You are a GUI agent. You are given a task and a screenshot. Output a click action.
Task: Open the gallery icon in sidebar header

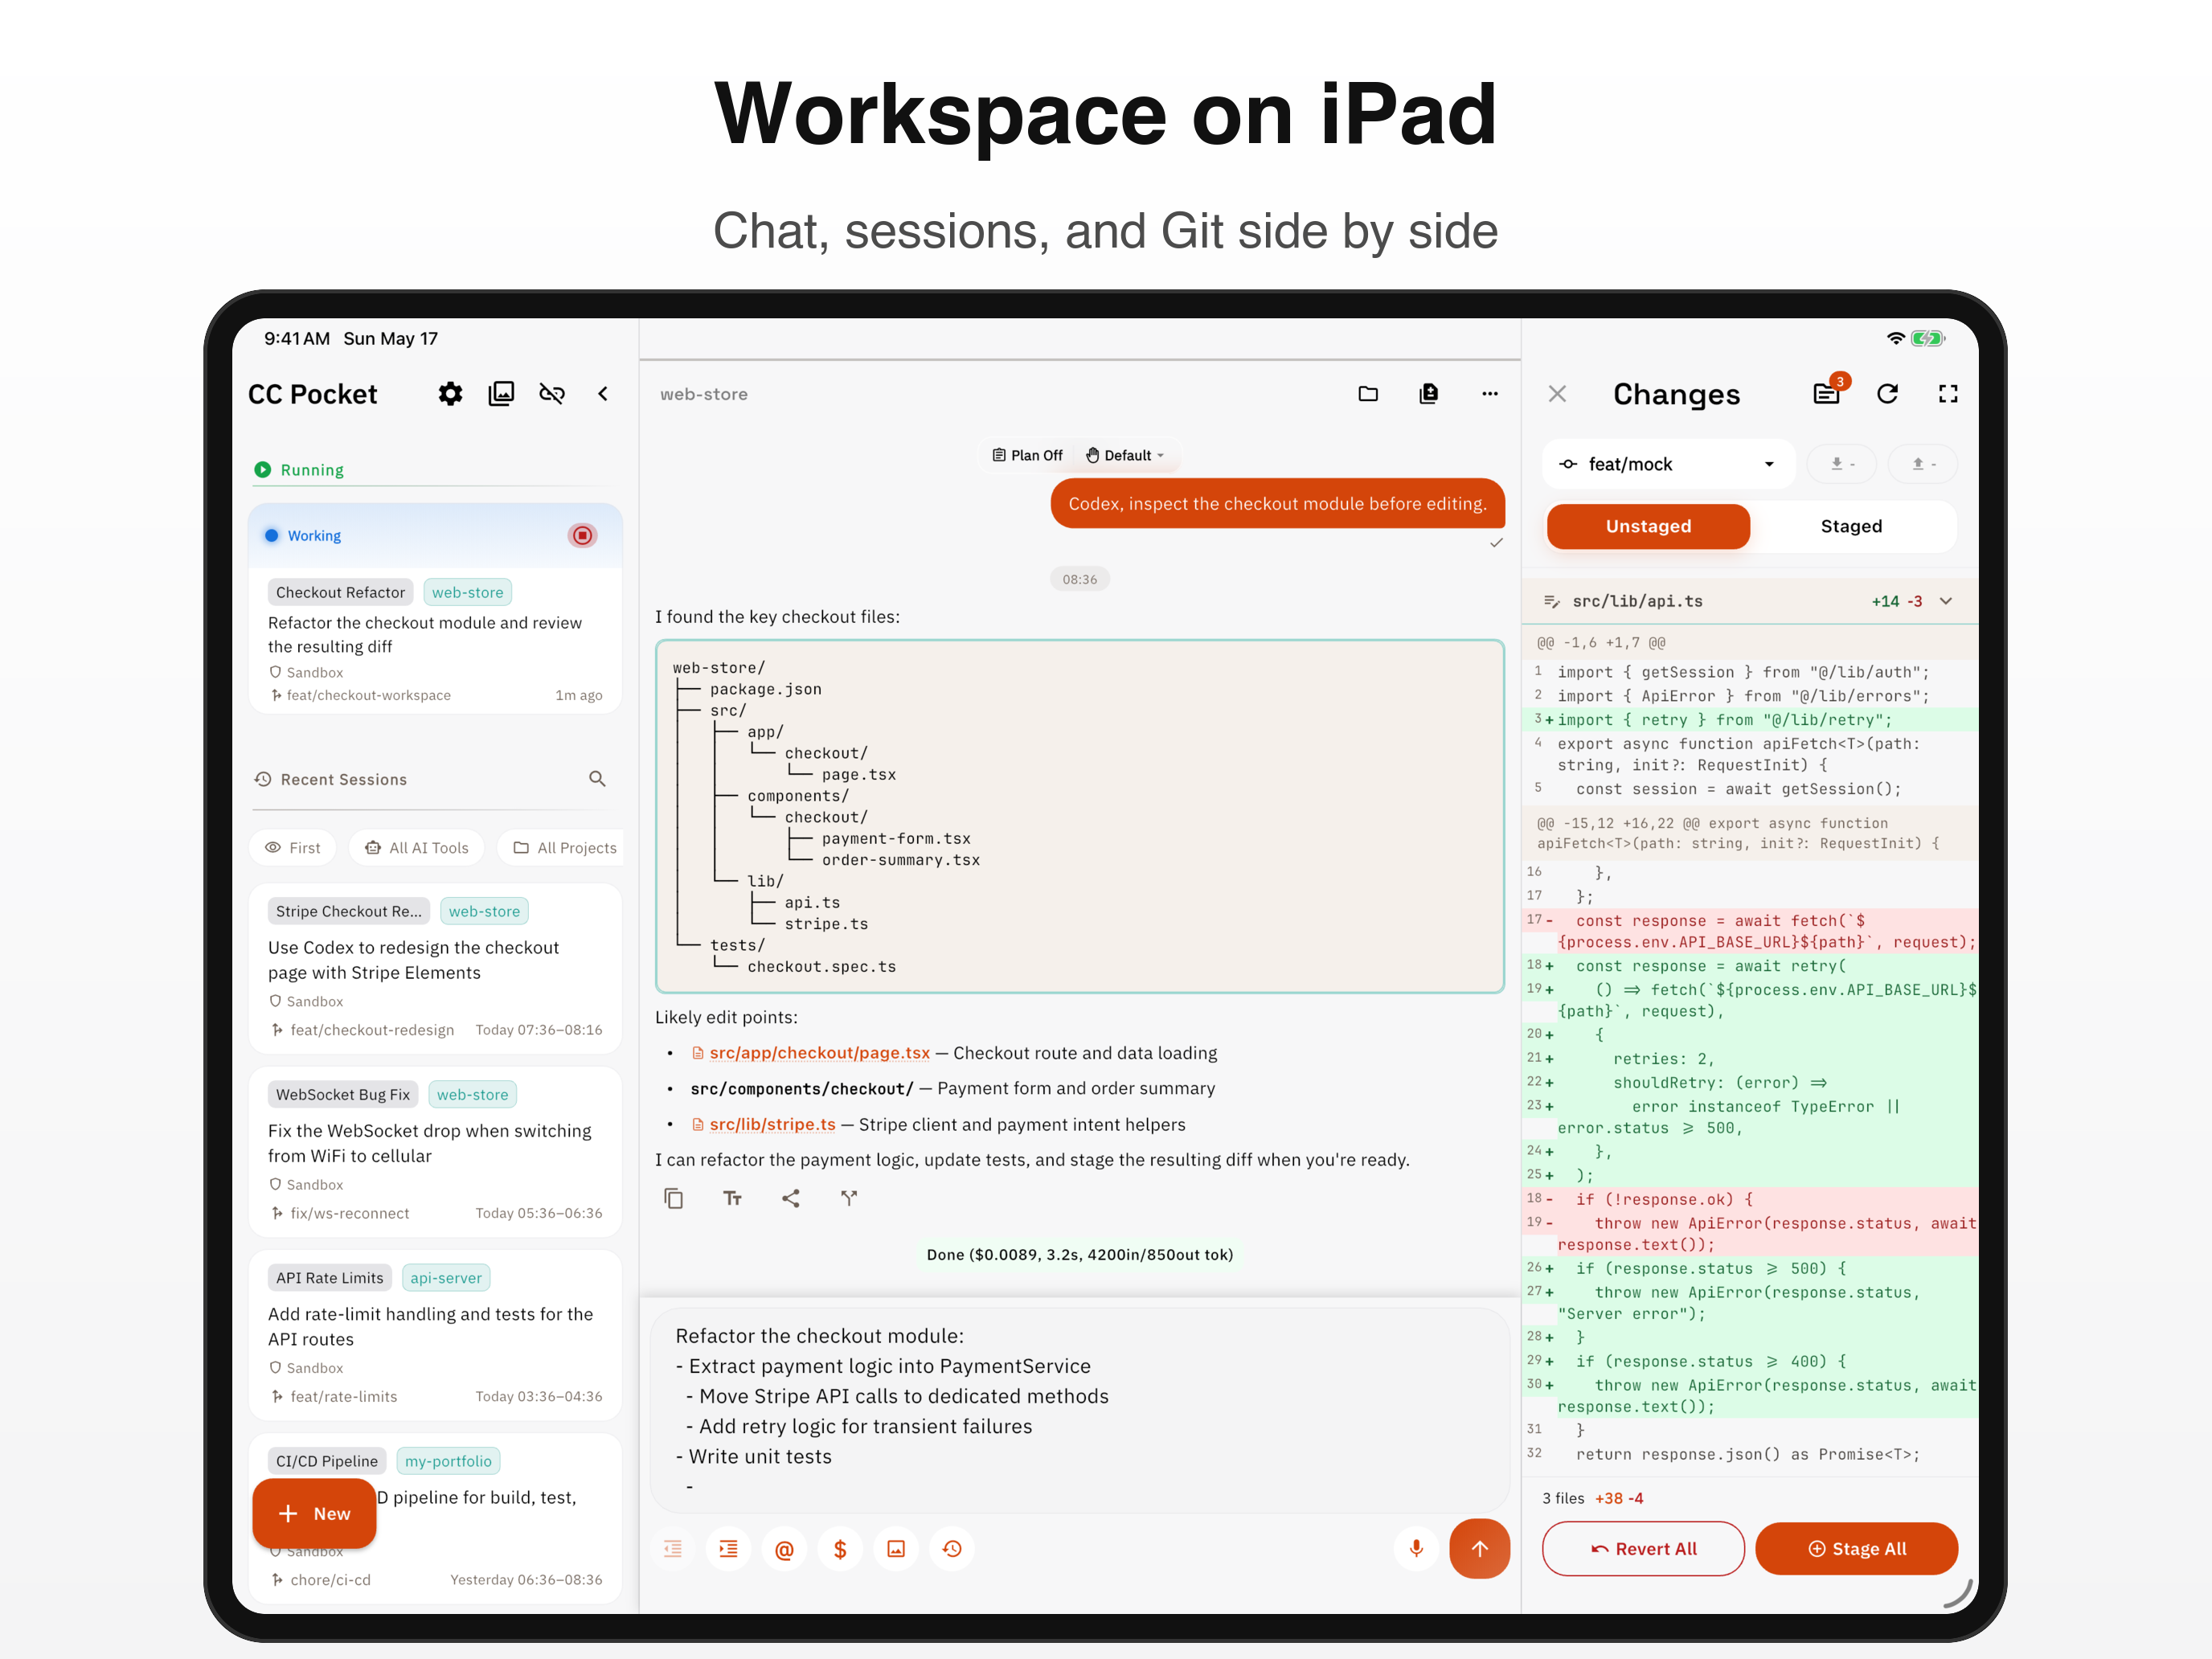(501, 394)
